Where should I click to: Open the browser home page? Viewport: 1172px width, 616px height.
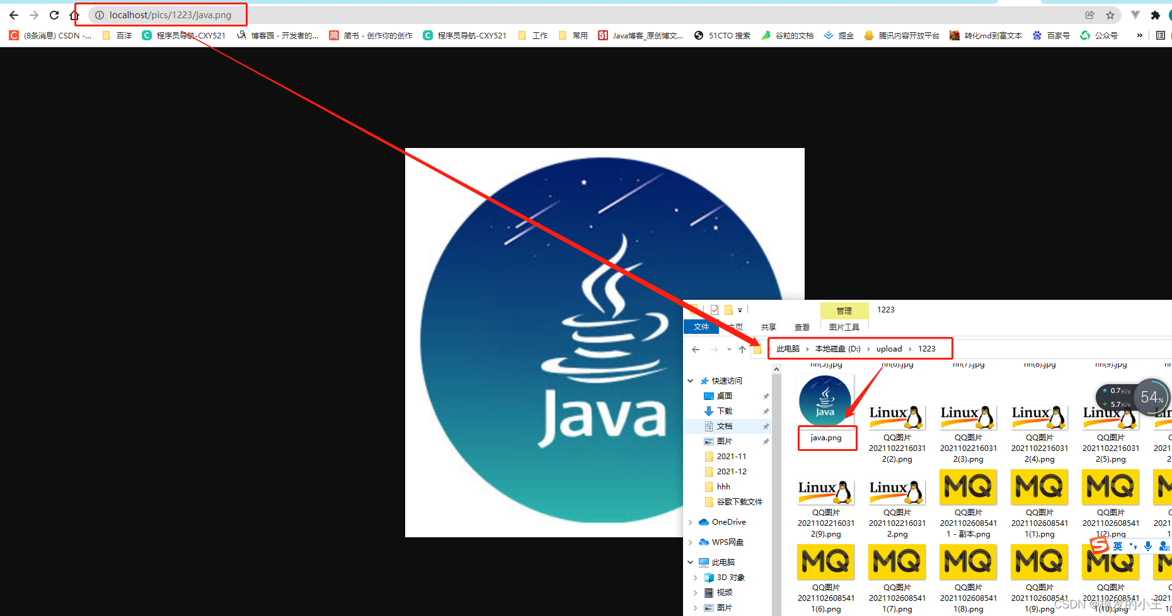(x=74, y=15)
